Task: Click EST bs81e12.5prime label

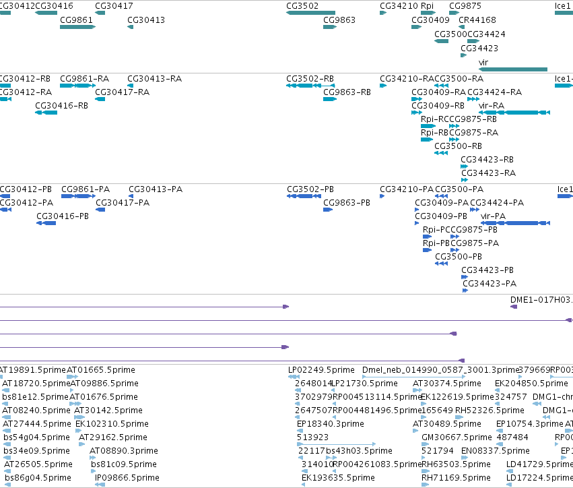Action: [x=36, y=396]
